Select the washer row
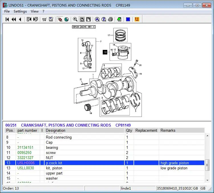This screenshot has height=193, width=214. [104, 178]
